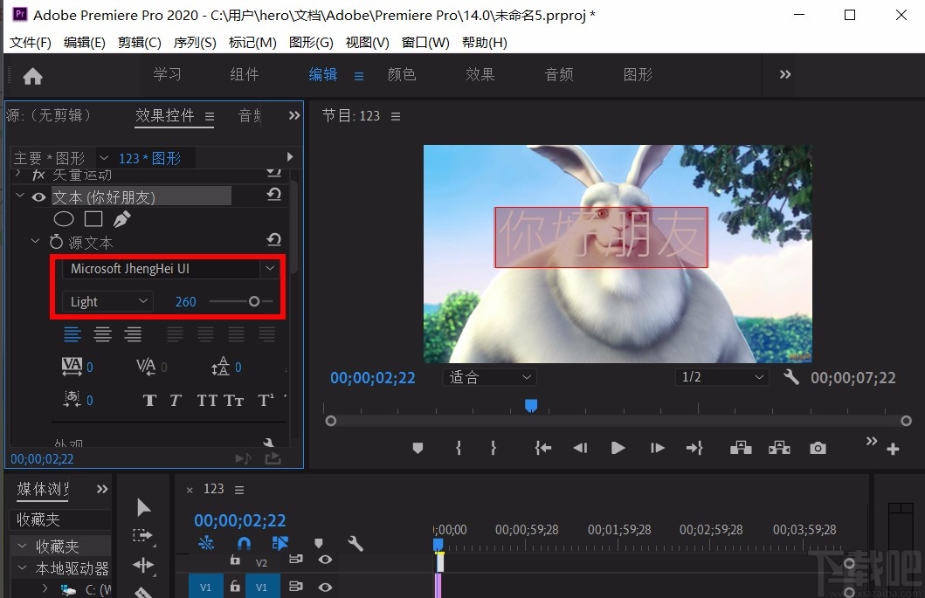Toggle faux italic text style
Image resolution: width=925 pixels, height=598 pixels.
176,401
